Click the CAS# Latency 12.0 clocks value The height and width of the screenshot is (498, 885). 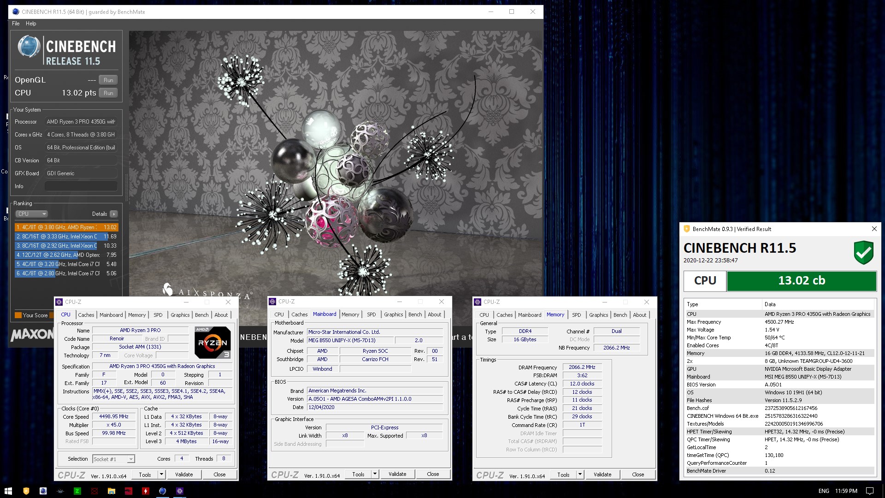pos(582,384)
